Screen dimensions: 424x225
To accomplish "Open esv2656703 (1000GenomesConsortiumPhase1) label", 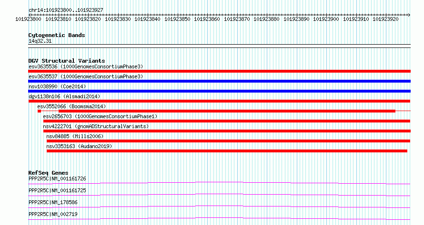I will (100, 116).
